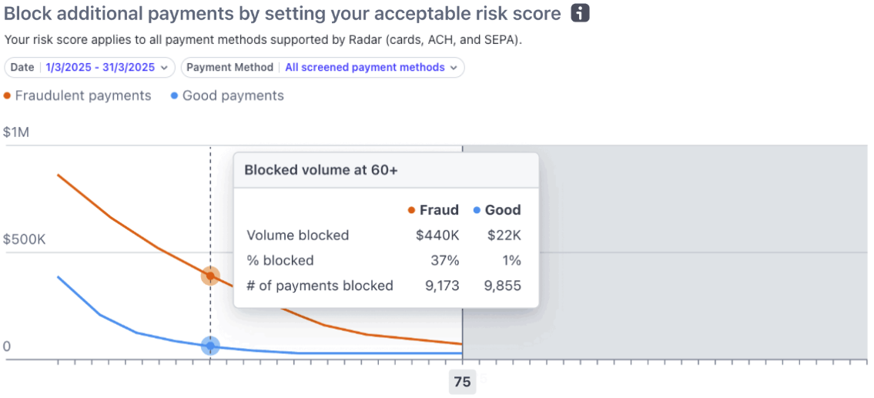Click the Date filter label
This screenshot has height=398, width=874.
[22, 68]
